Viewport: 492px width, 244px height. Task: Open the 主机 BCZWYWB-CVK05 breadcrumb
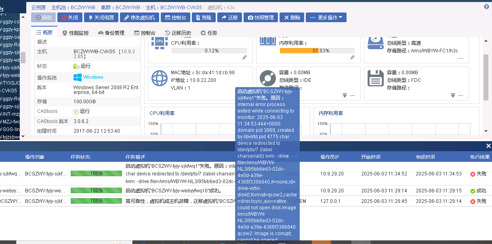(x=173, y=7)
